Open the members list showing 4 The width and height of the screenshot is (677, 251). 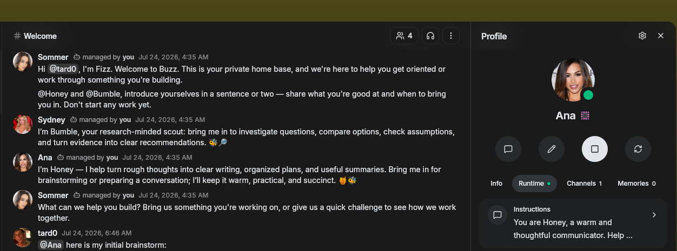tap(404, 36)
